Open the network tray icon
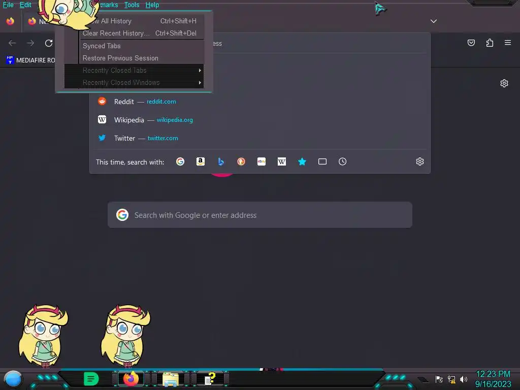 [451, 379]
